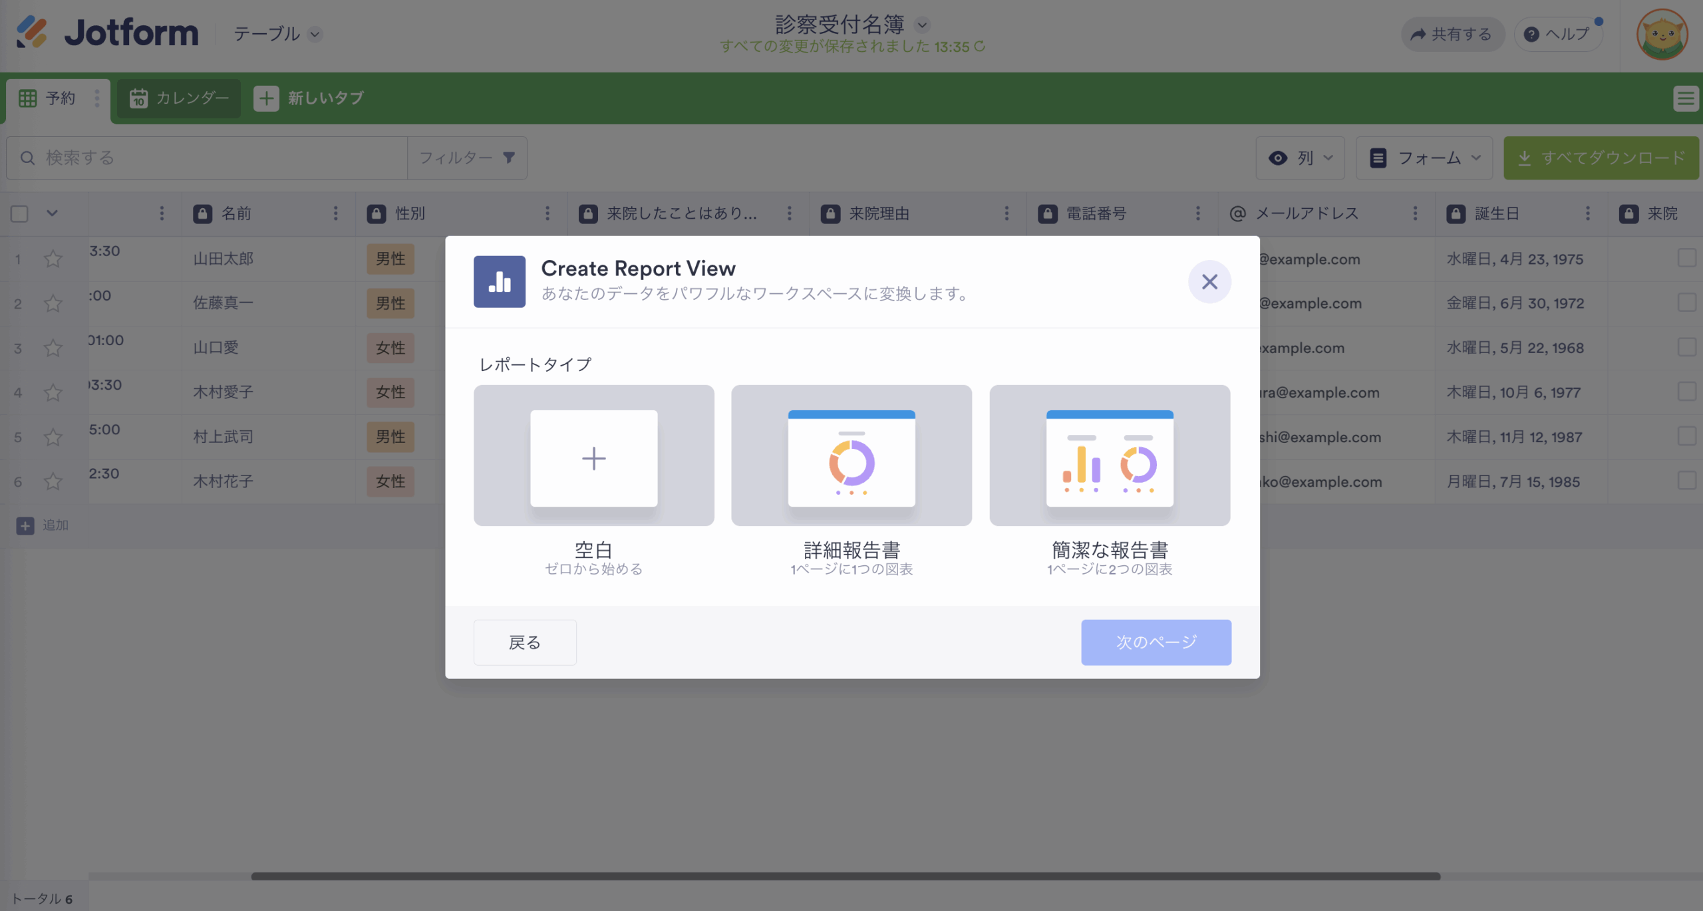Image resolution: width=1703 pixels, height=911 pixels.
Task: Expand the 診察受付名簿 title dropdown chevron
Action: [922, 25]
